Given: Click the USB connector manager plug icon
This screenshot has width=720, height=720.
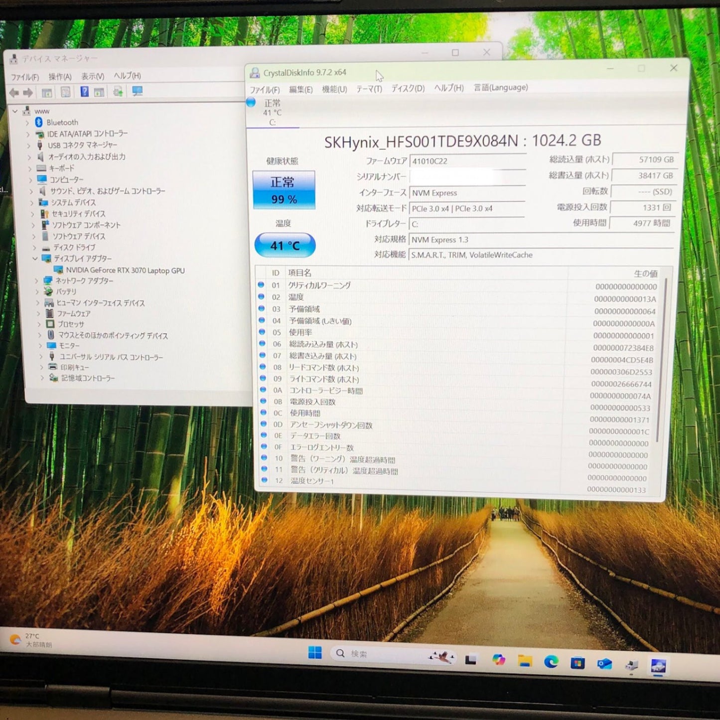Looking at the screenshot, I should (40, 145).
